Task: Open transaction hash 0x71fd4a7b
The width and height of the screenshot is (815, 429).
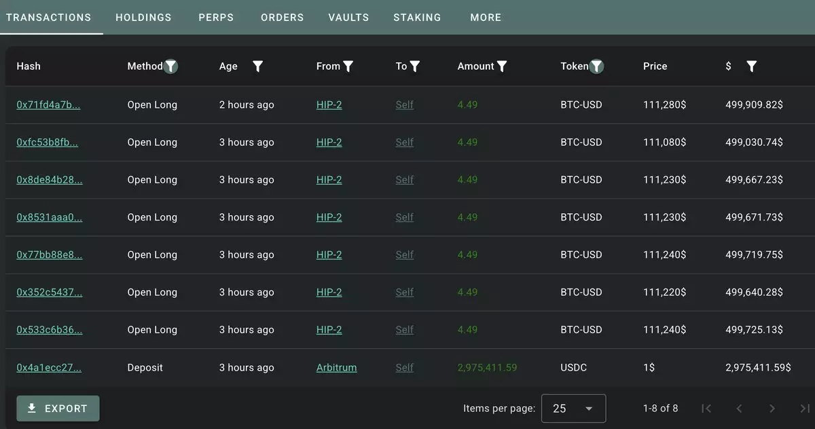Action: point(48,105)
